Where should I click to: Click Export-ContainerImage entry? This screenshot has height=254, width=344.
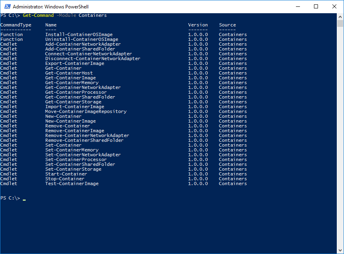tap(74, 63)
